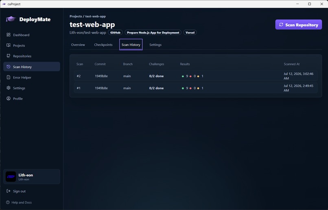Click branch main in scan #2 row
The height and width of the screenshot is (210, 328).
tap(127, 76)
